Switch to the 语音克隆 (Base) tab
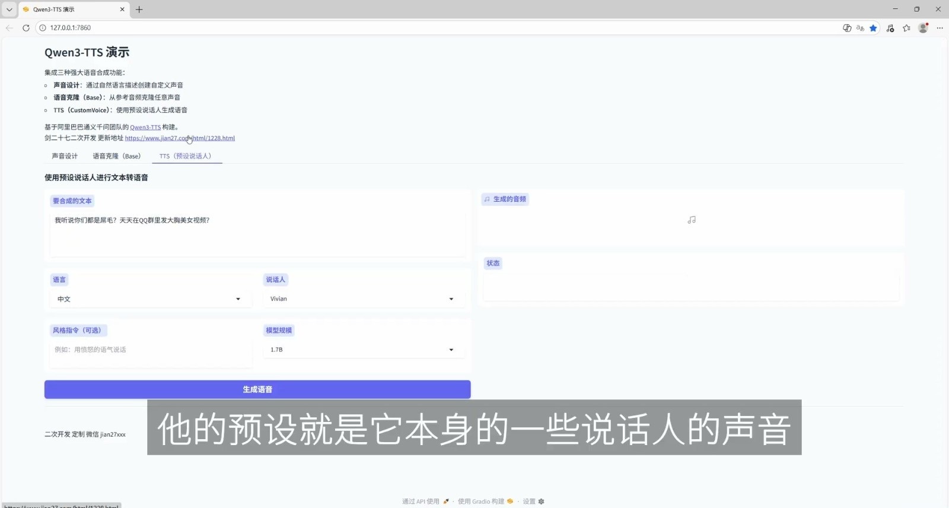 117,156
